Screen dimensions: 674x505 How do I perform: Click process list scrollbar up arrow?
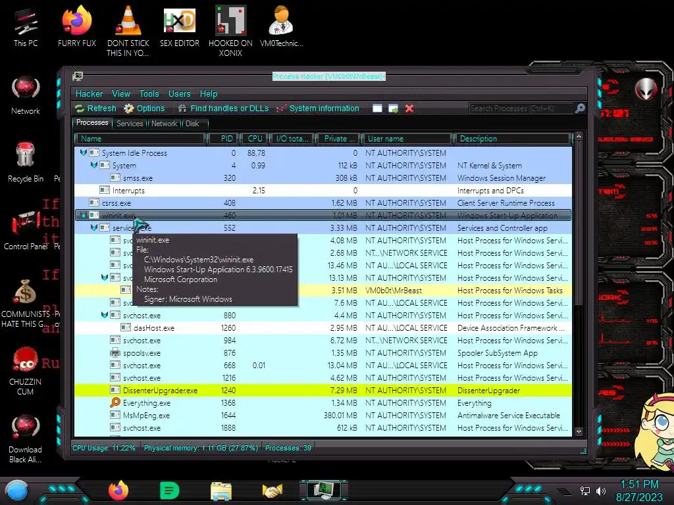[579, 137]
